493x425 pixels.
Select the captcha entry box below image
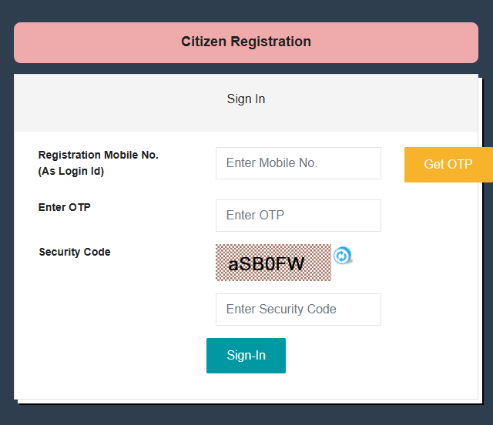tap(298, 310)
